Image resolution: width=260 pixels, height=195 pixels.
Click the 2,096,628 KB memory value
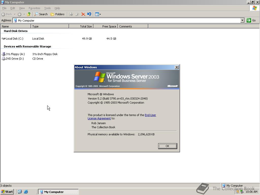(x=146, y=135)
